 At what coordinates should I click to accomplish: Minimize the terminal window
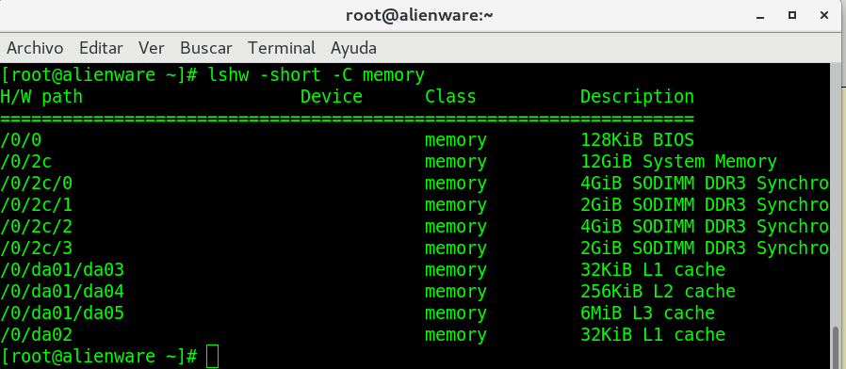coord(761,16)
